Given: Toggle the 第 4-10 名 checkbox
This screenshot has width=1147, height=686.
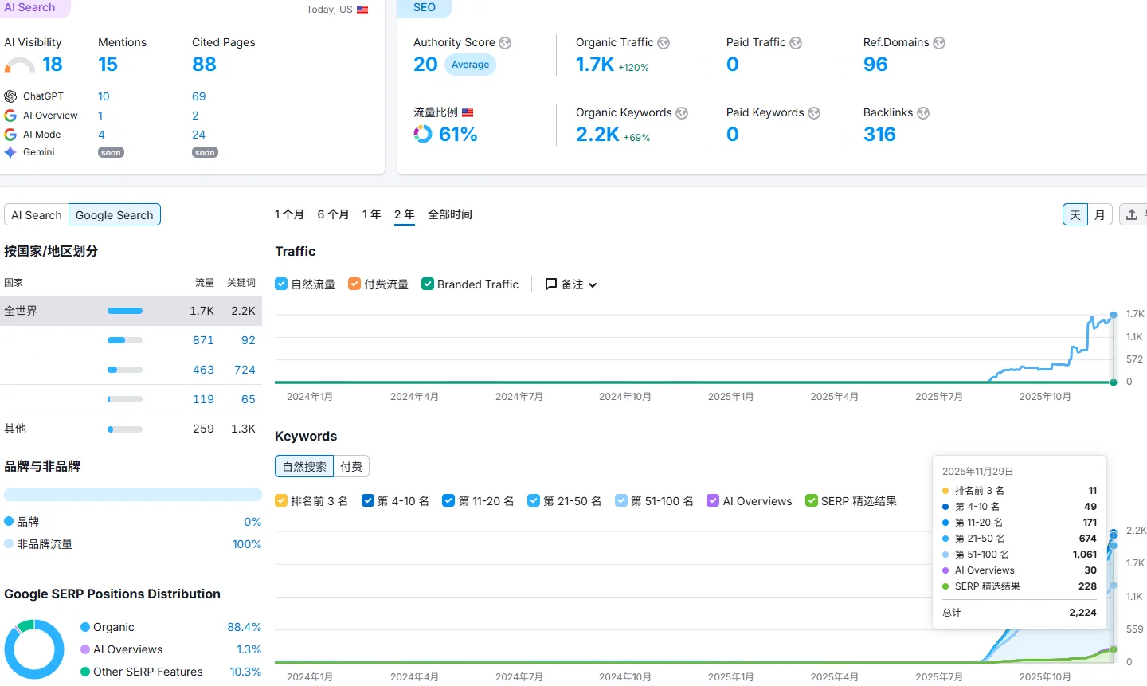Looking at the screenshot, I should coord(368,501).
